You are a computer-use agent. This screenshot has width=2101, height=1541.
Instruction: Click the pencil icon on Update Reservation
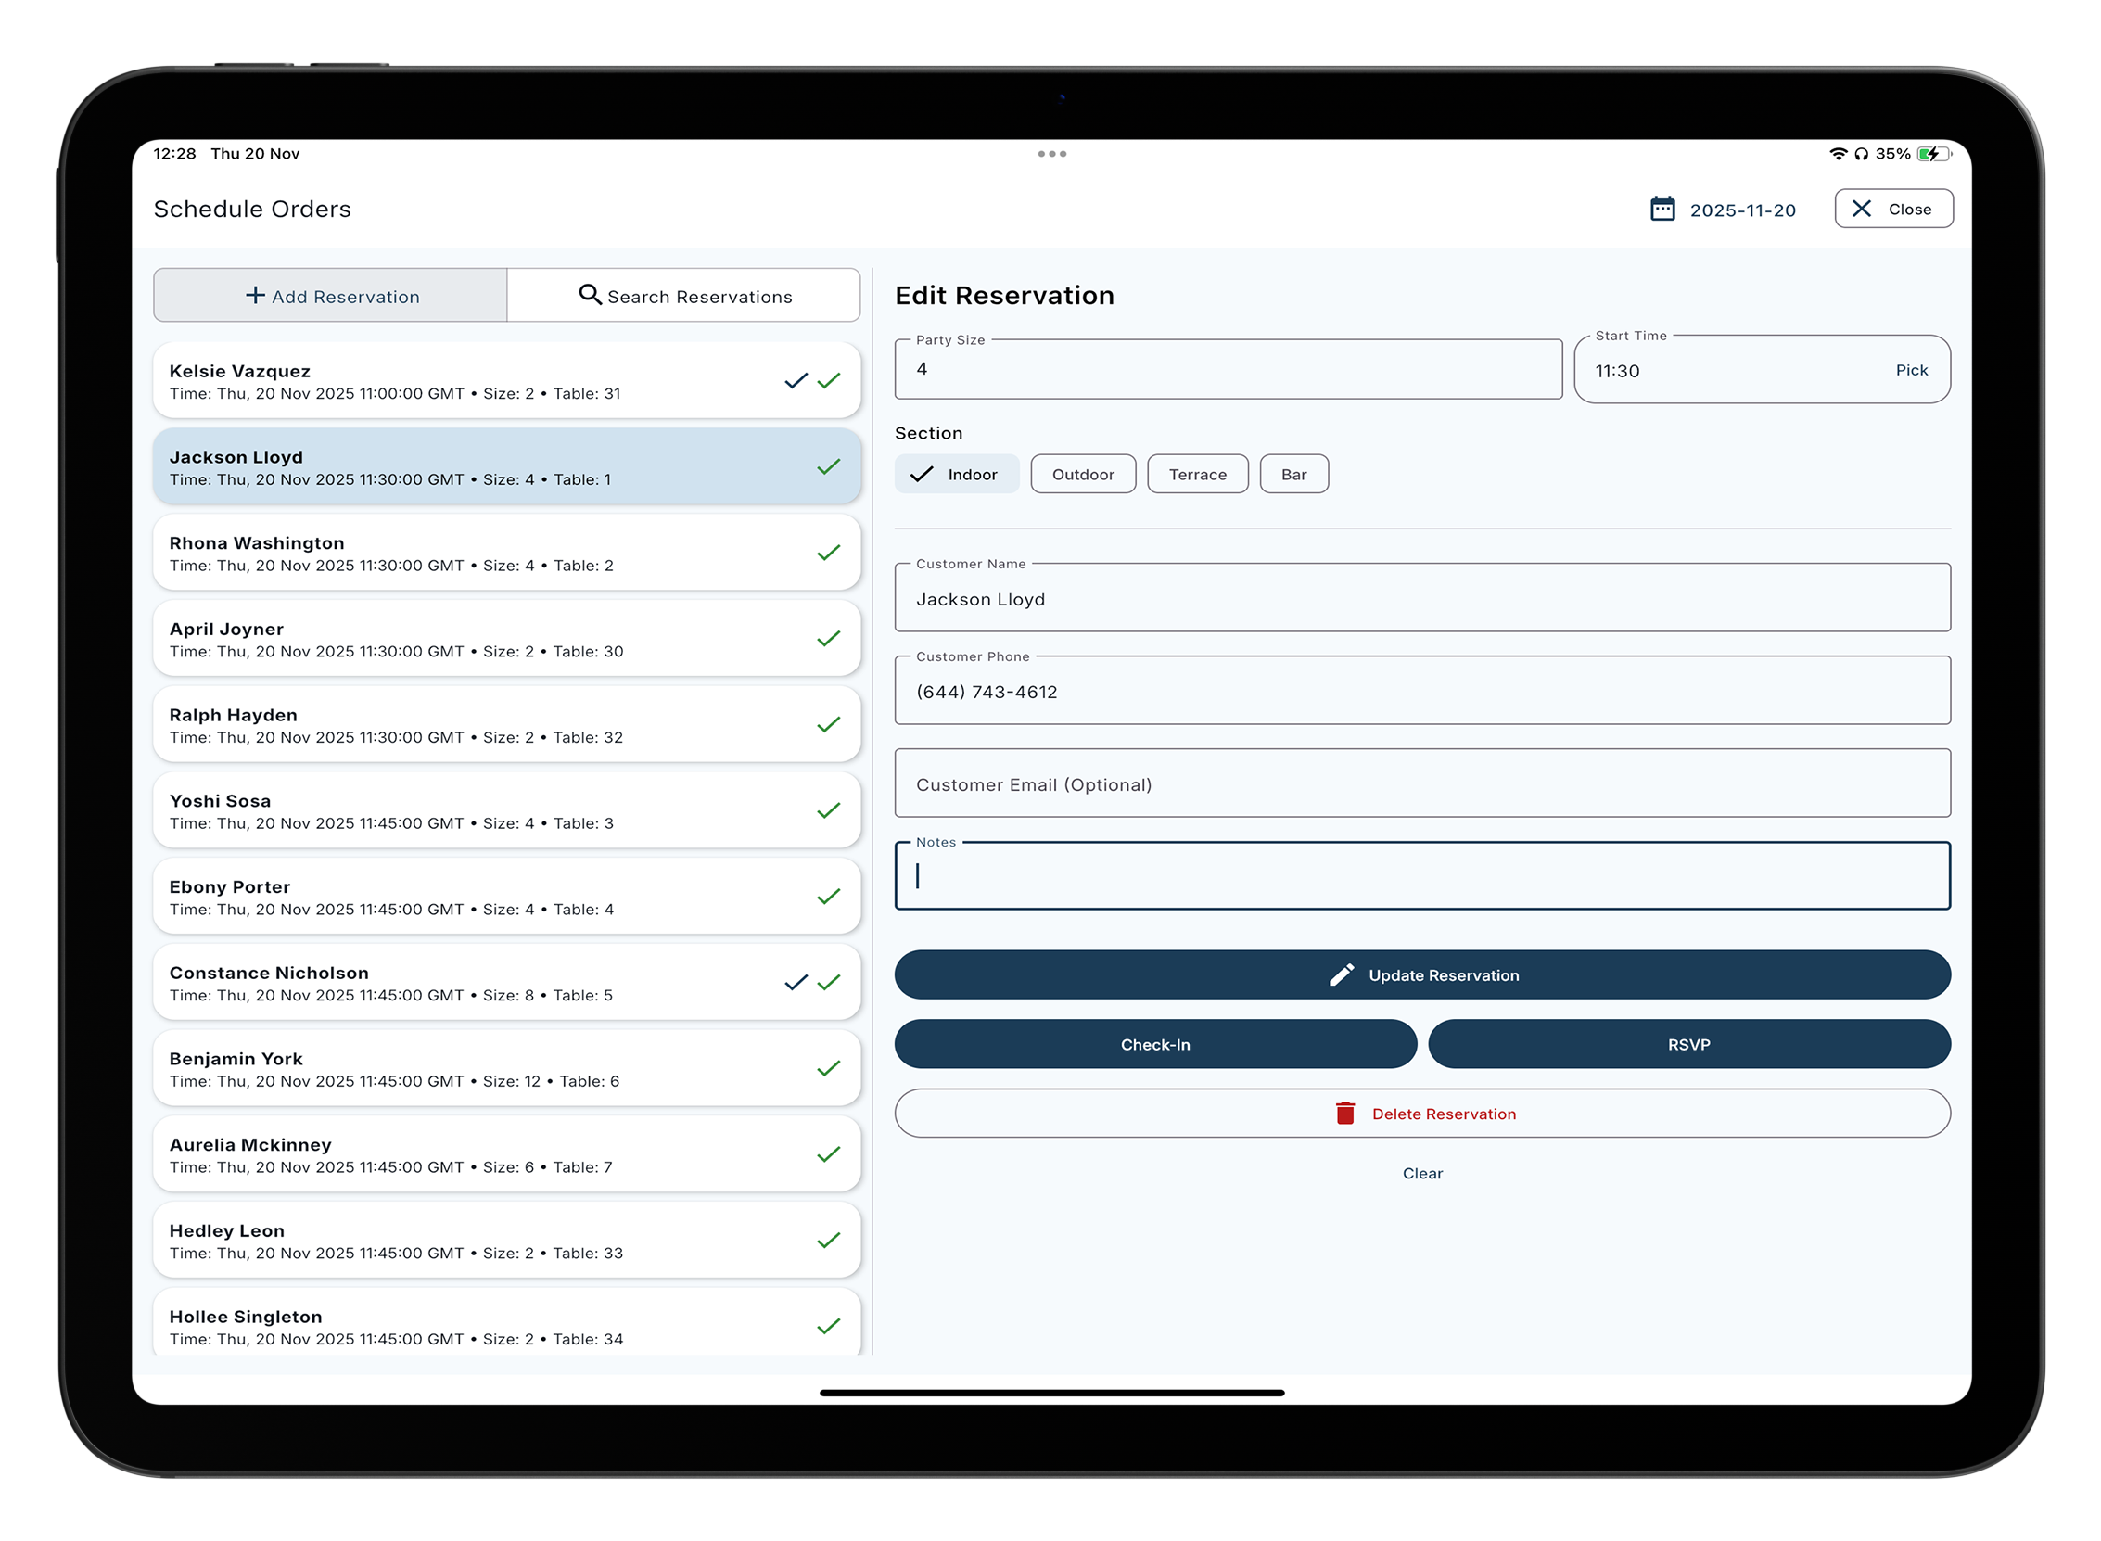point(1341,974)
